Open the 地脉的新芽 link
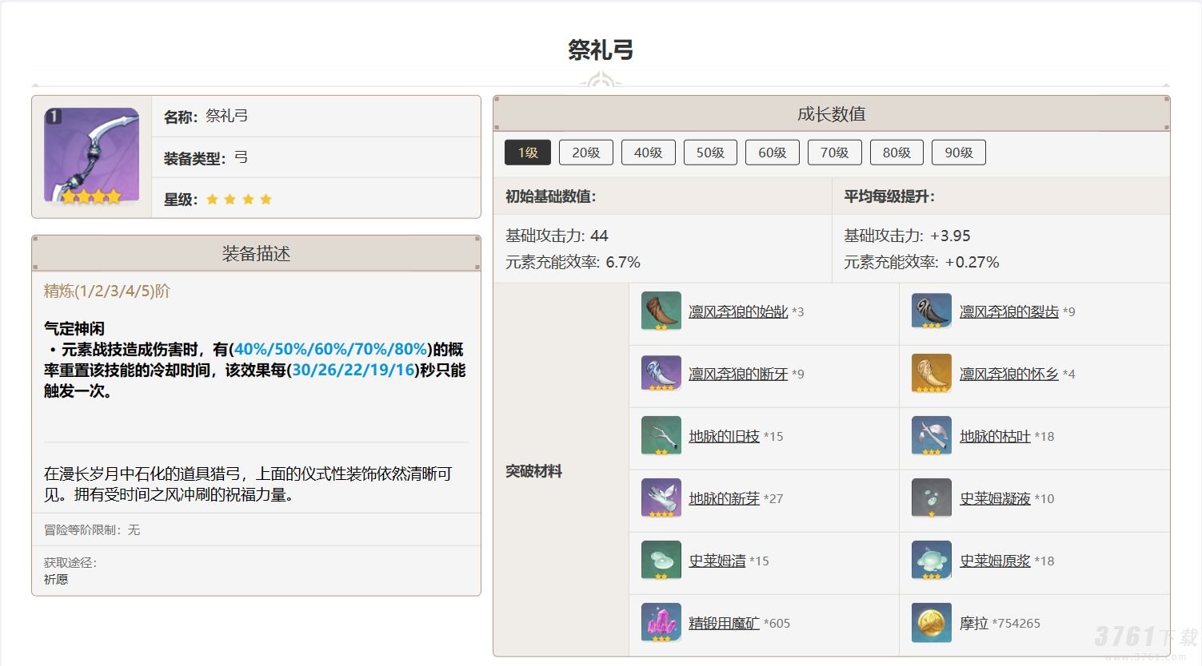 coord(724,498)
